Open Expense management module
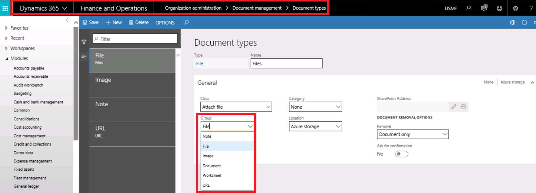This screenshot has width=536, height=193. [x=33, y=161]
